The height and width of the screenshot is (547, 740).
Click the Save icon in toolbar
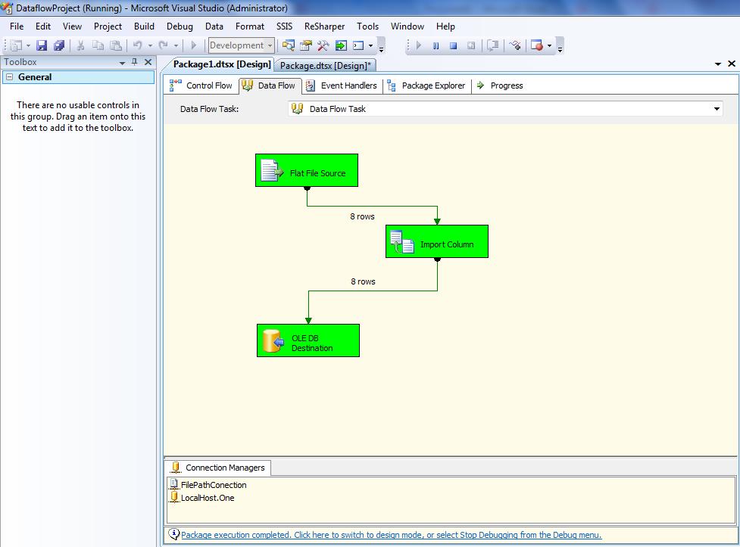coord(42,46)
